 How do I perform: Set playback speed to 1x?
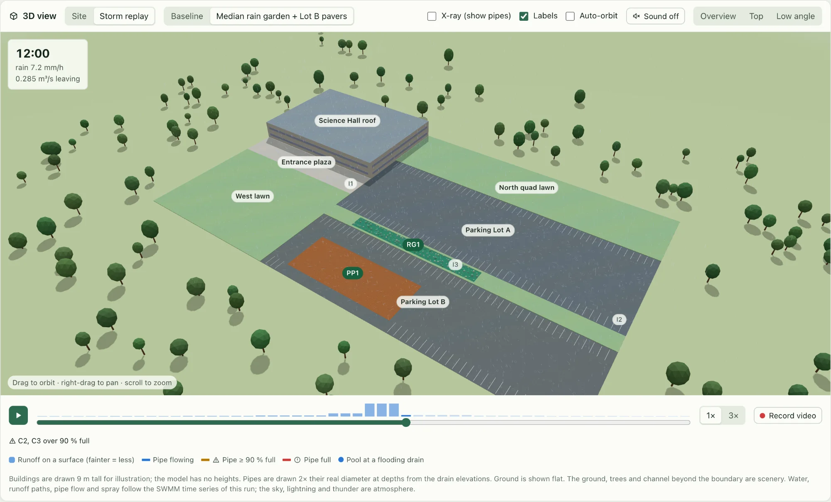click(x=711, y=416)
